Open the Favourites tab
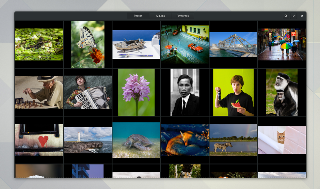This screenshot has height=189, width=320. [182, 16]
